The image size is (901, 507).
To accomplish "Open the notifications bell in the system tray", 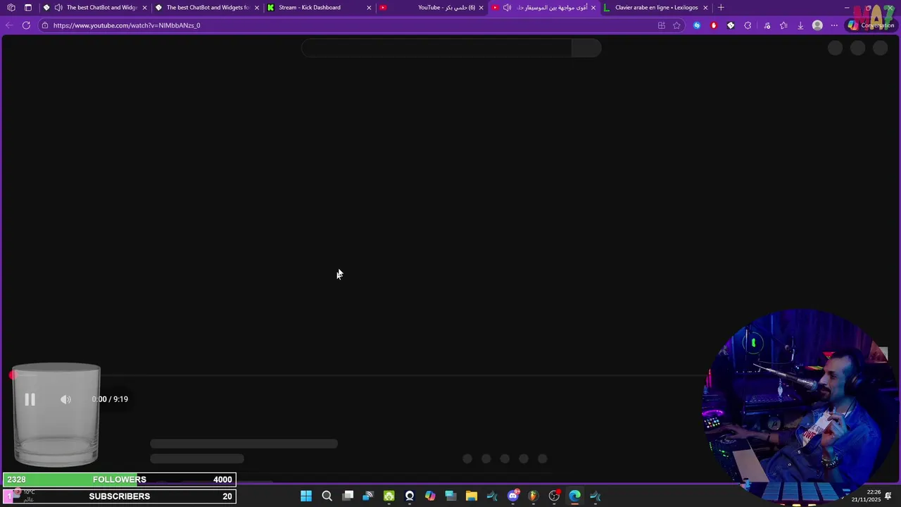I will point(889,496).
